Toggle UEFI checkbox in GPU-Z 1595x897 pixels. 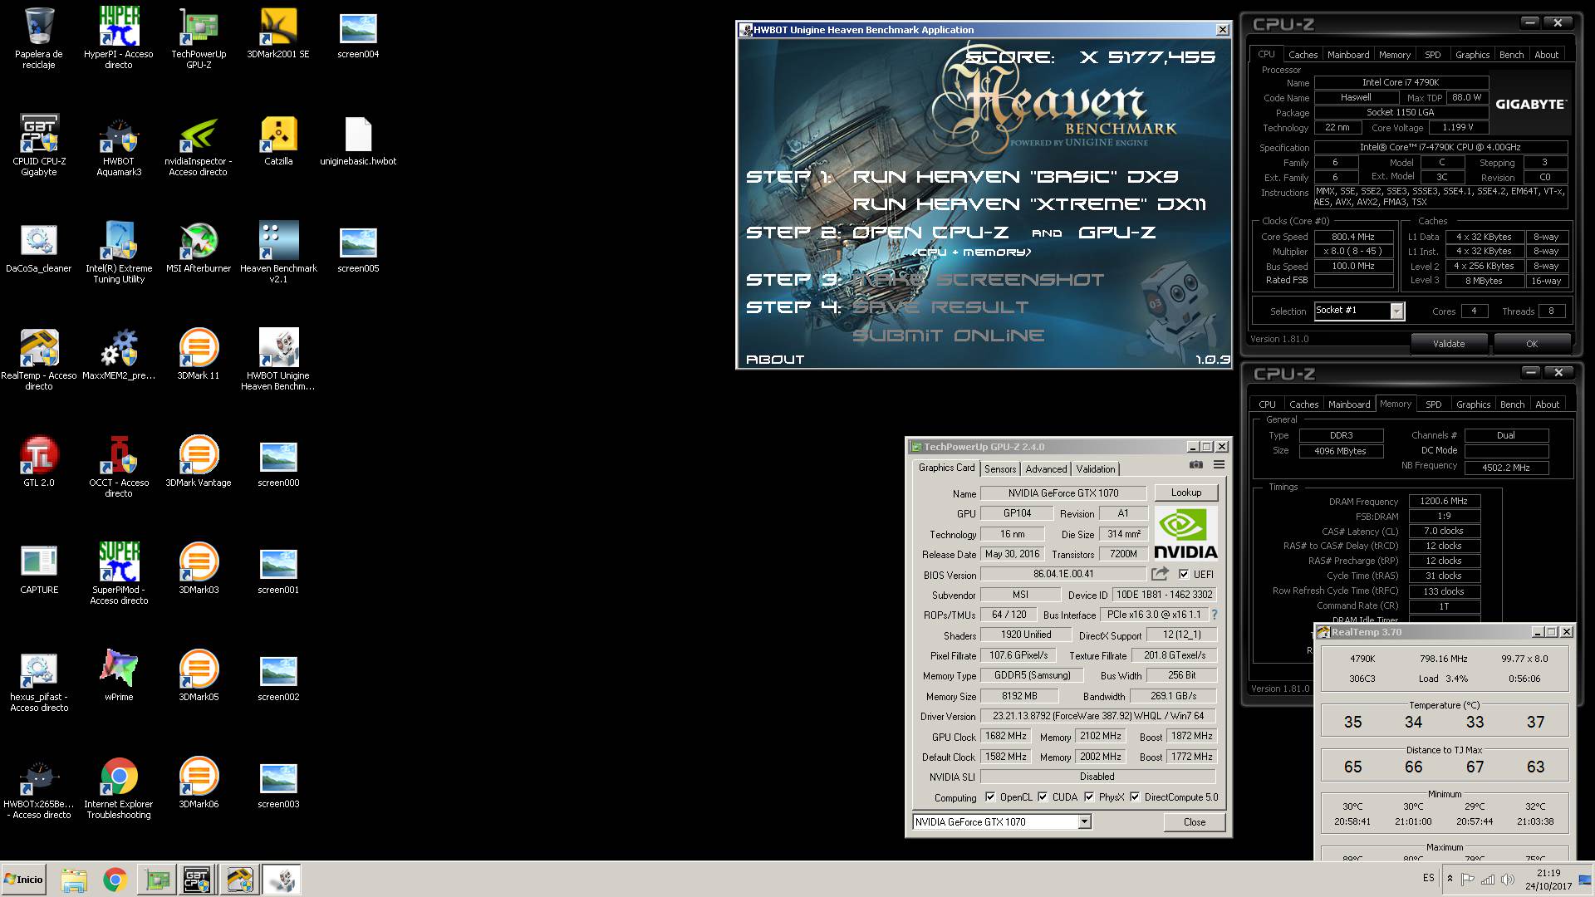point(1184,574)
